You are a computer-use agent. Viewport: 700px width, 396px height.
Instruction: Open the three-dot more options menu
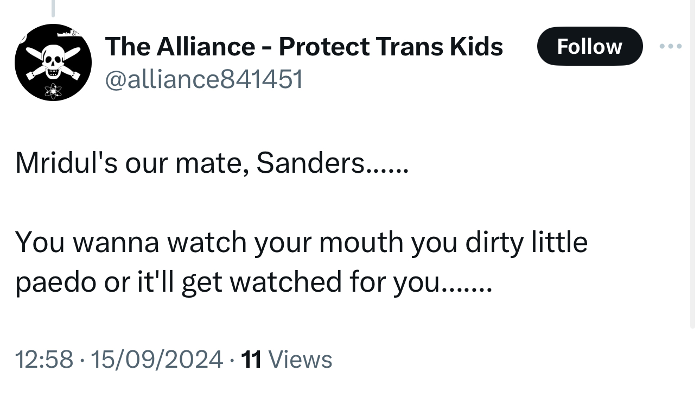coord(670,47)
